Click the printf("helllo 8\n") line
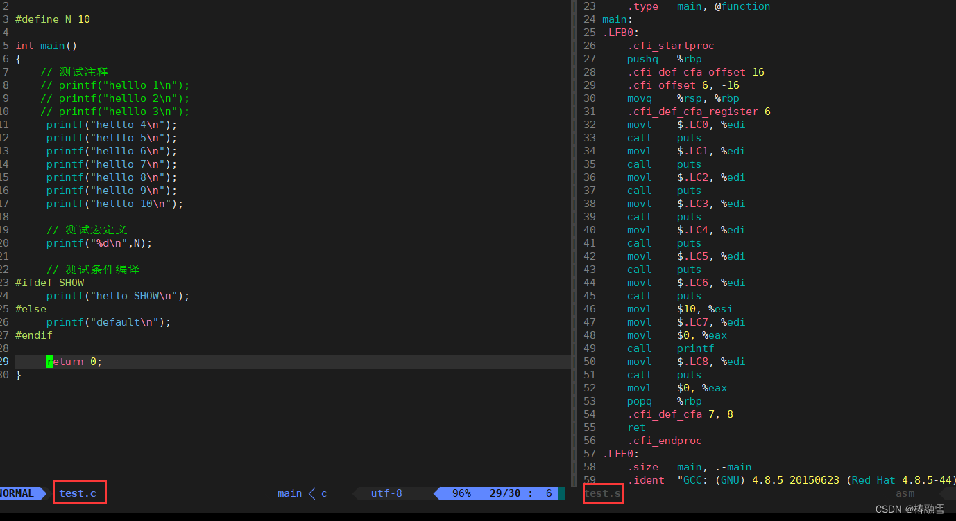The height and width of the screenshot is (521, 956). pyautogui.click(x=112, y=177)
